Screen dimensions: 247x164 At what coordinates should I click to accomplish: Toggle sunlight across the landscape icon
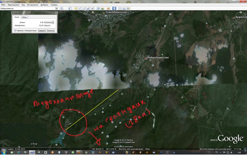click(x=103, y=9)
